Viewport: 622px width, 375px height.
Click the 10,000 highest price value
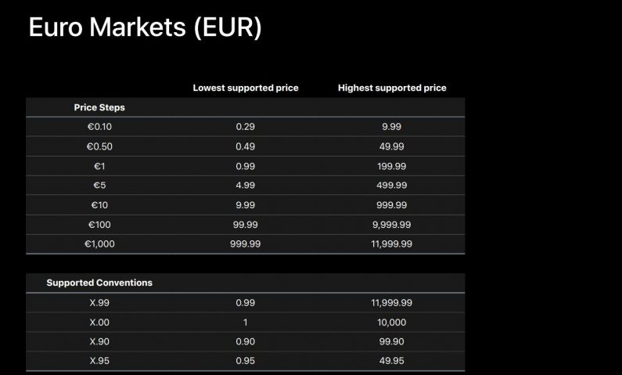point(392,322)
